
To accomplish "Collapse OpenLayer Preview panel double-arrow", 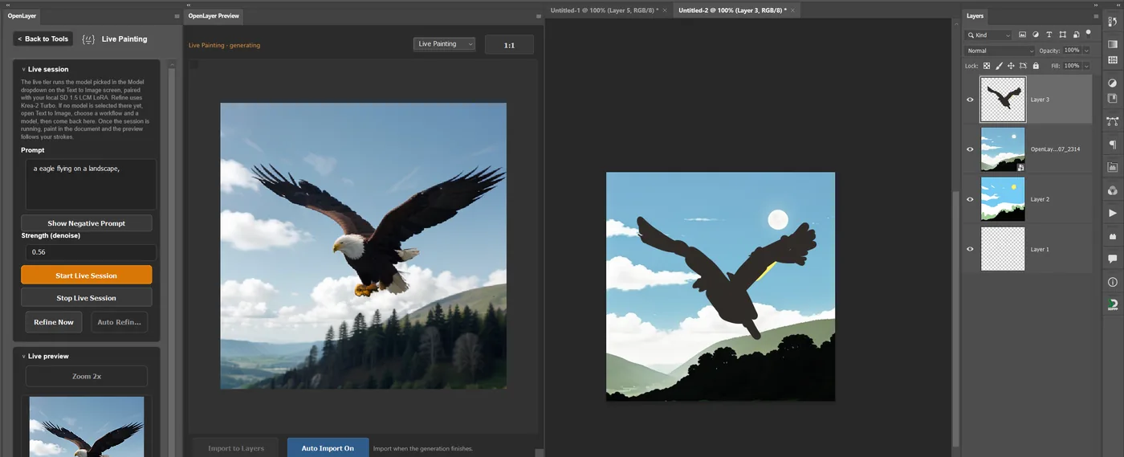I will [188, 5].
